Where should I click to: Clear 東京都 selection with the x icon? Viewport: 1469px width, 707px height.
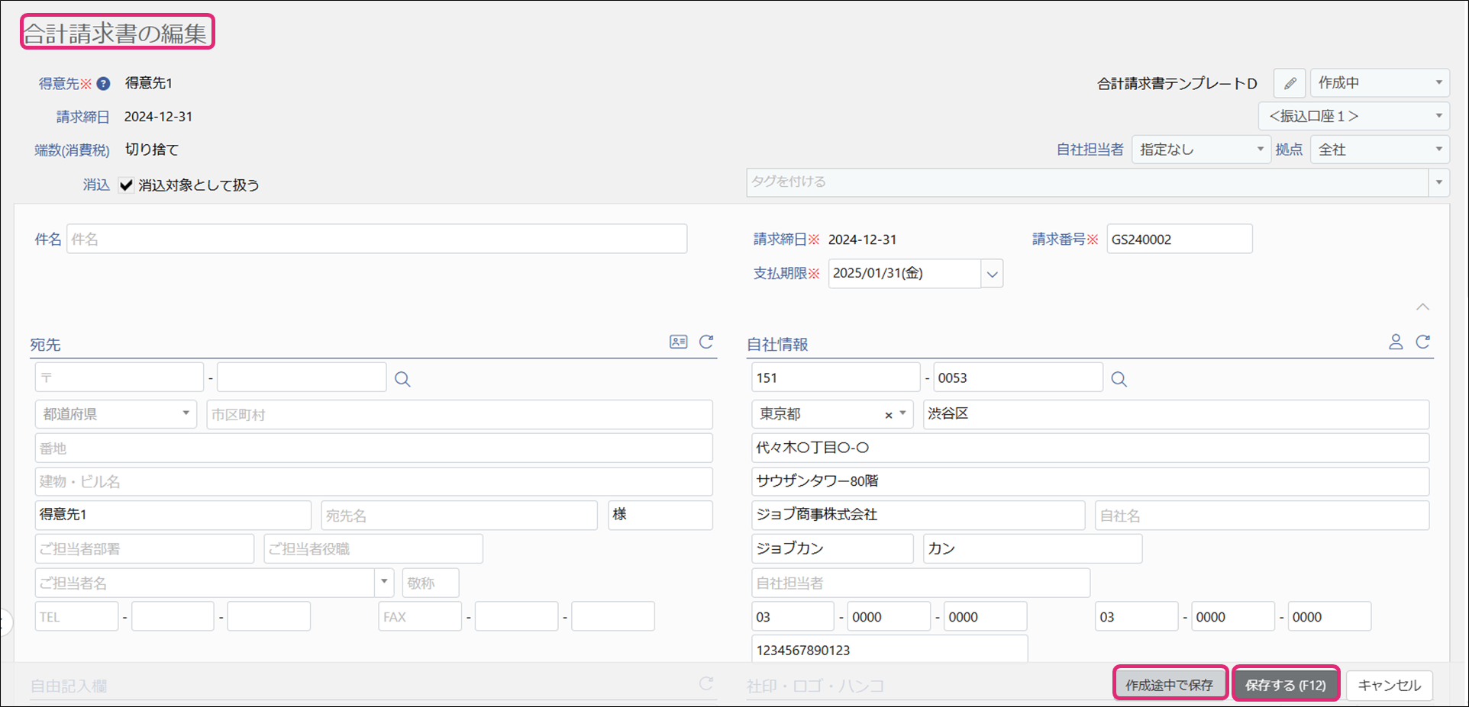[x=888, y=415]
